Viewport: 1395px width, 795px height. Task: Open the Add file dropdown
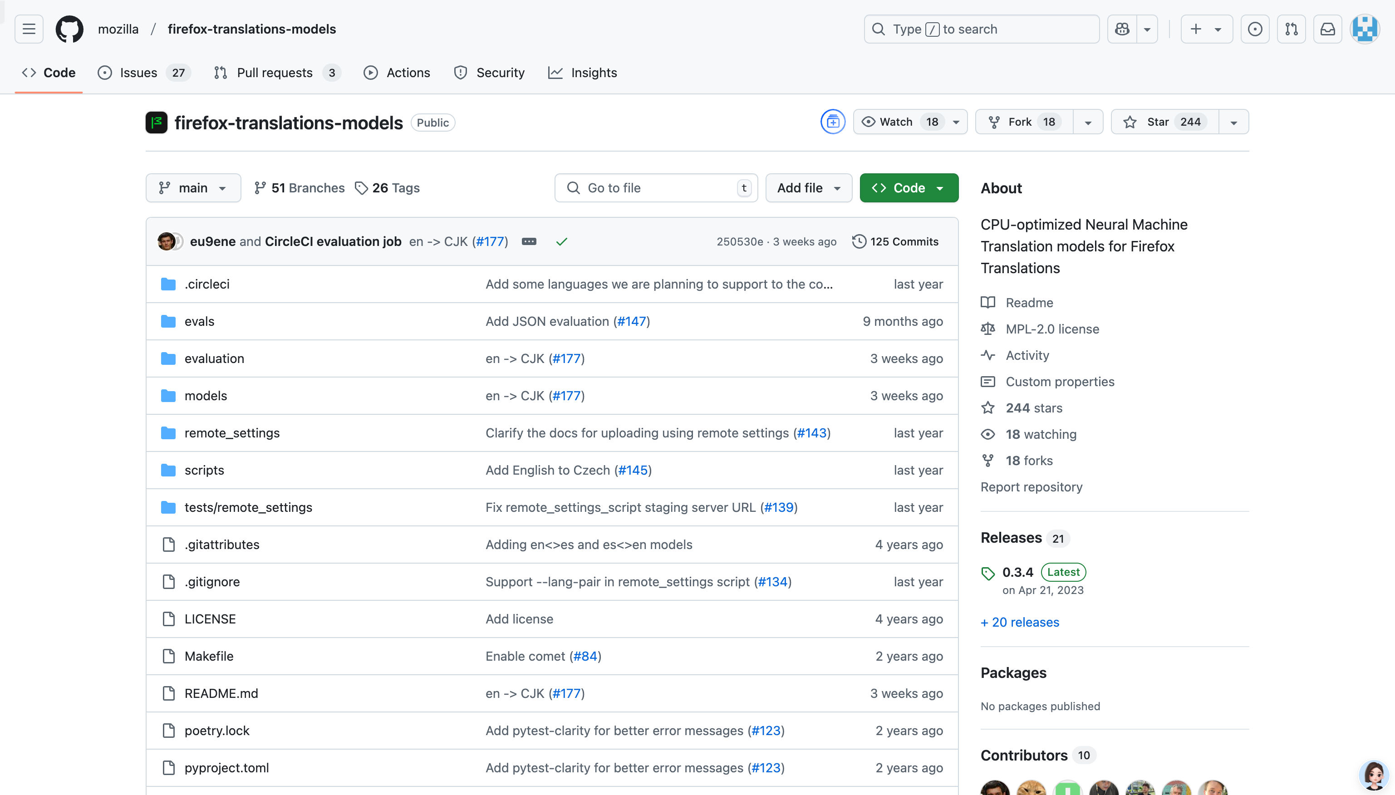[x=808, y=188]
